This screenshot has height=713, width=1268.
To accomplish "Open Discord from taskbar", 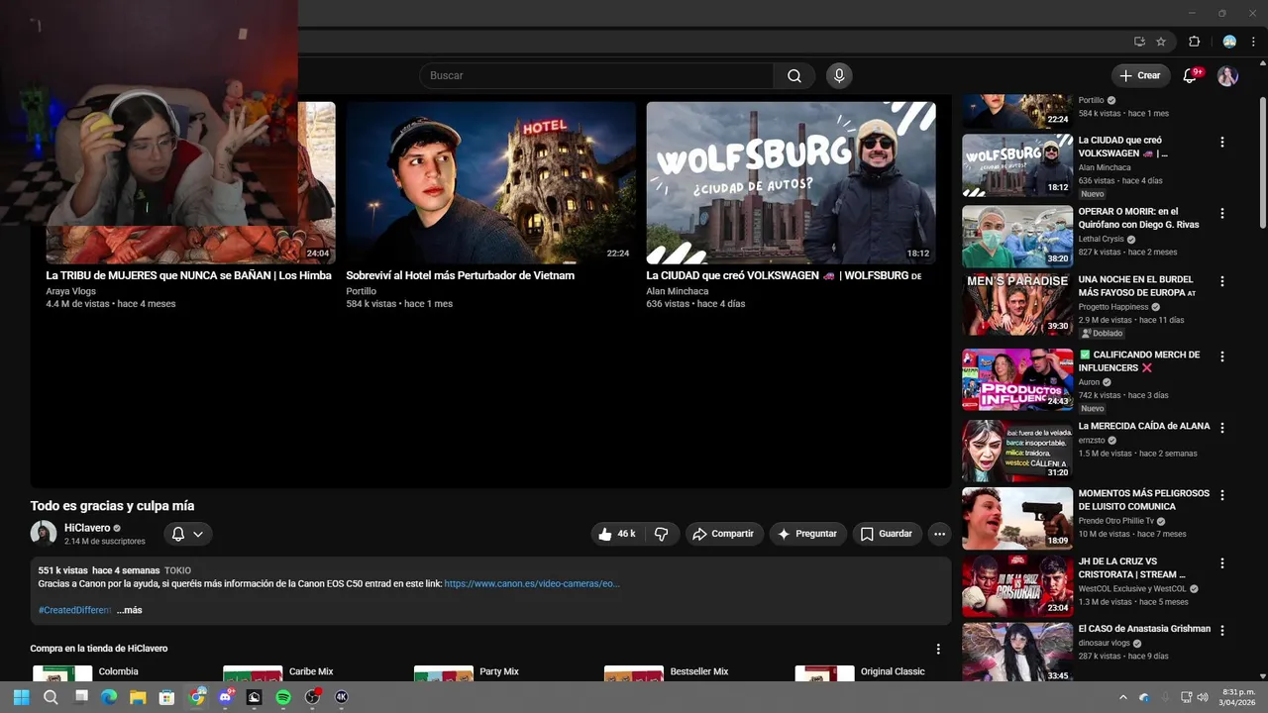I will (225, 697).
